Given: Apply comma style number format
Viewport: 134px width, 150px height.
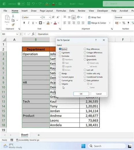Looking at the screenshot, I should pos(128,23).
